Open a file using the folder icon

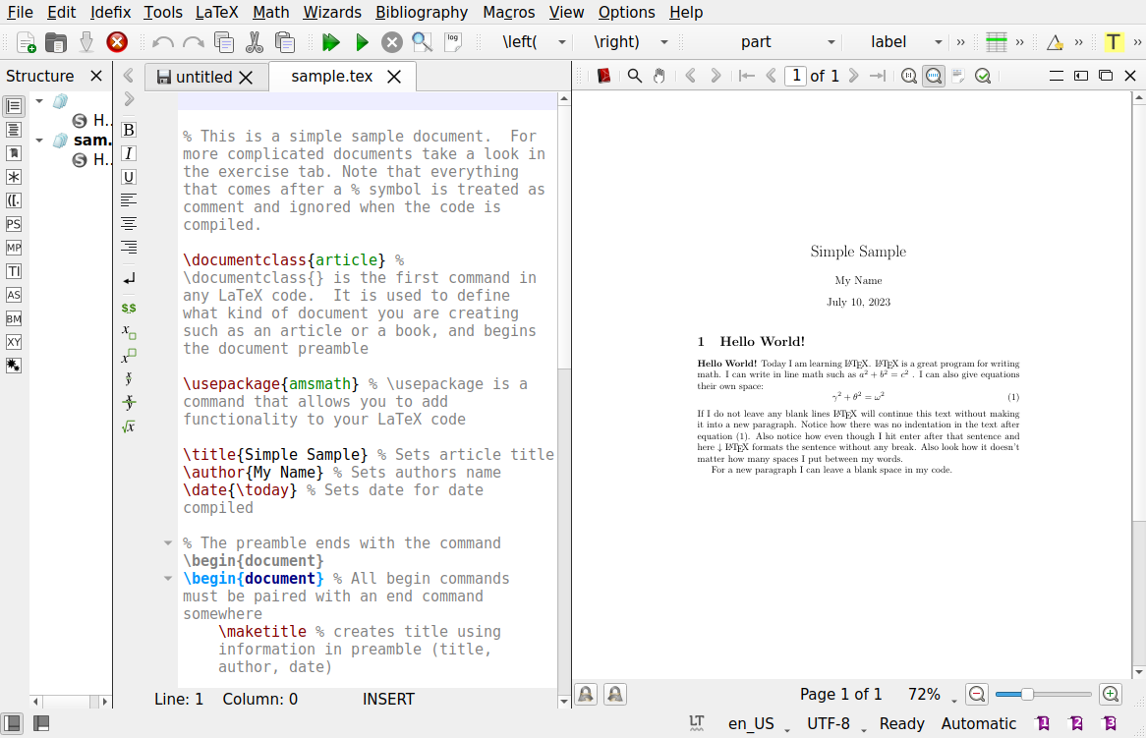[56, 42]
